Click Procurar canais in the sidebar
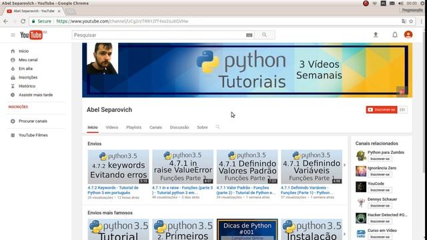This screenshot has width=427, height=240. click(x=33, y=121)
